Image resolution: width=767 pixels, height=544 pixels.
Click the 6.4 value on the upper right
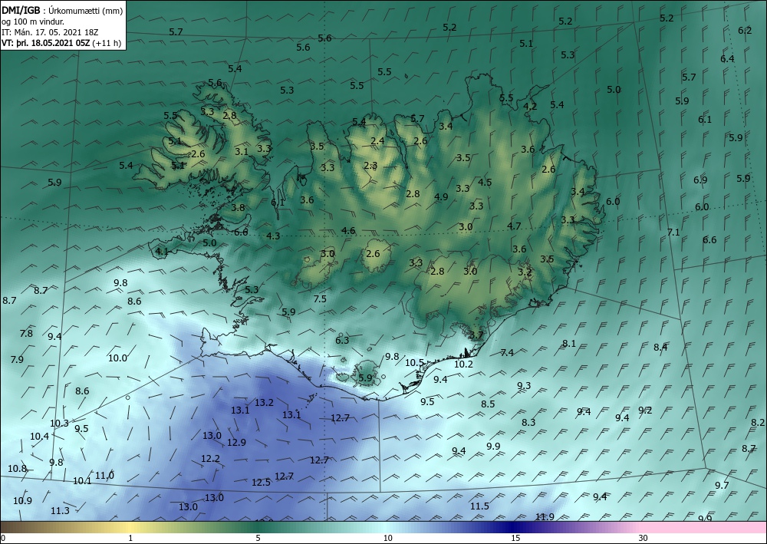coord(727,59)
